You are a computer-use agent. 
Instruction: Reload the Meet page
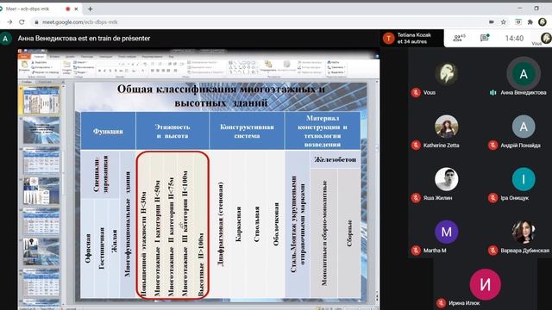pos(22,22)
